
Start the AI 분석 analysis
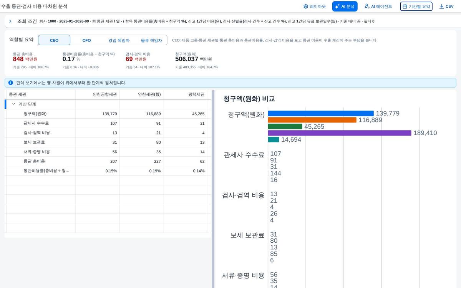[x=345, y=7]
